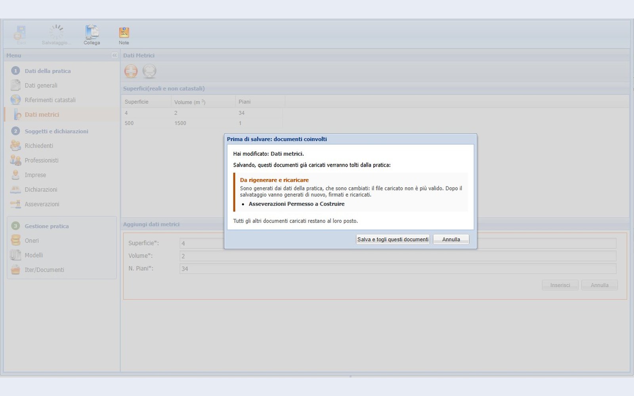
Task: Open Modelli under Gestione pratica
Action: point(34,255)
